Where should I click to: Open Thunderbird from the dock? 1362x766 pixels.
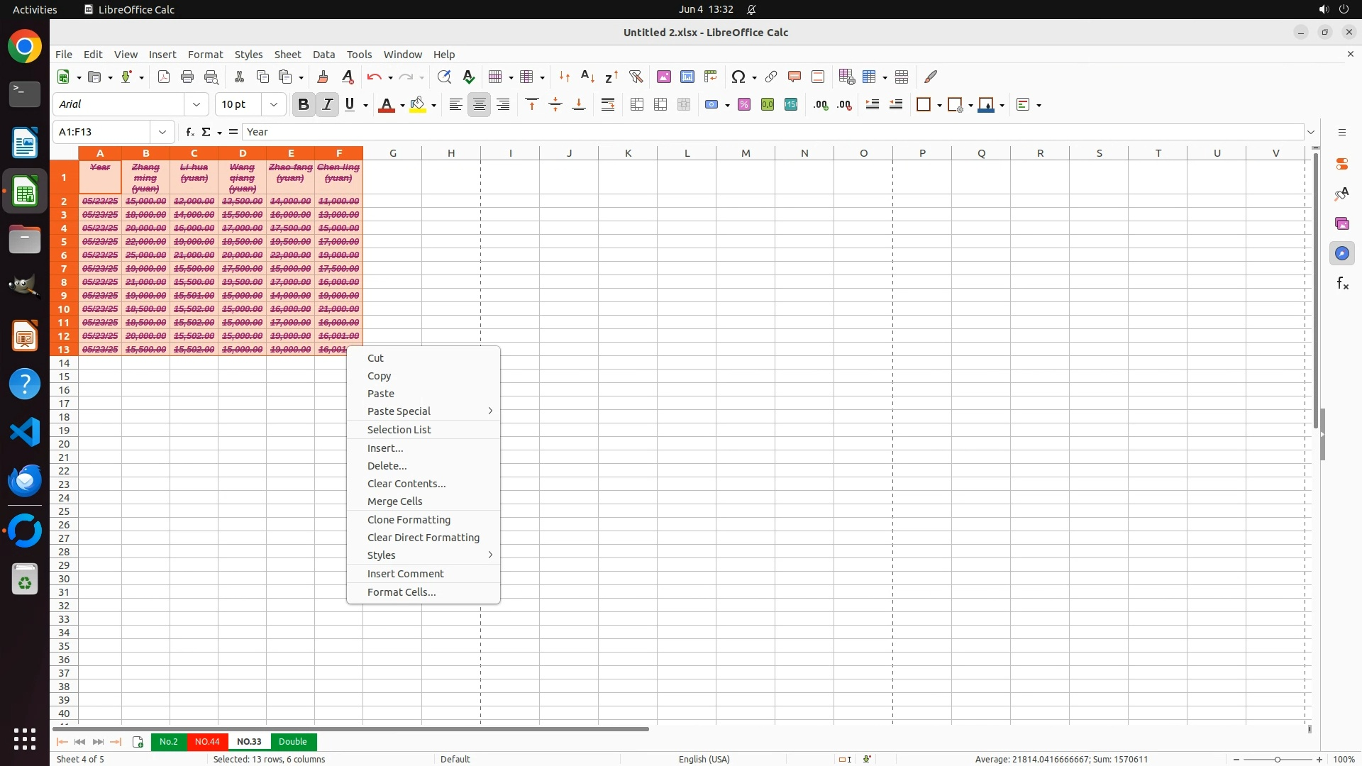tap(25, 481)
